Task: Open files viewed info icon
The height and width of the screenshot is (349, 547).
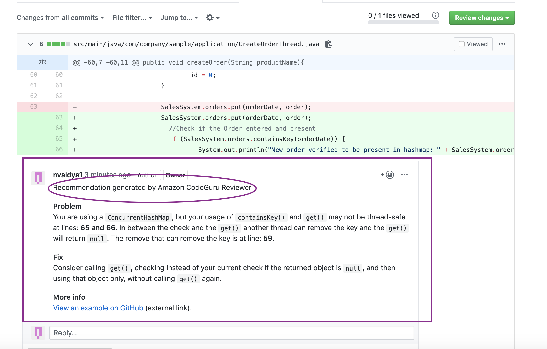Action: point(435,15)
